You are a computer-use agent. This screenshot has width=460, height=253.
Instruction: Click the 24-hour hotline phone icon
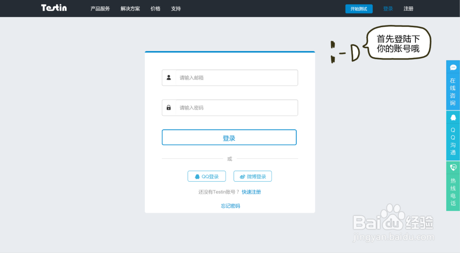[x=453, y=167]
